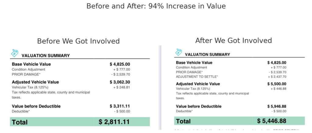312x133 pixels.
Task: Select the "Before We Got Involved" heading
Action: 78,41
